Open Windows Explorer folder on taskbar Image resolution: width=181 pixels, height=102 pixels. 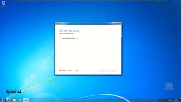tap(14, 100)
